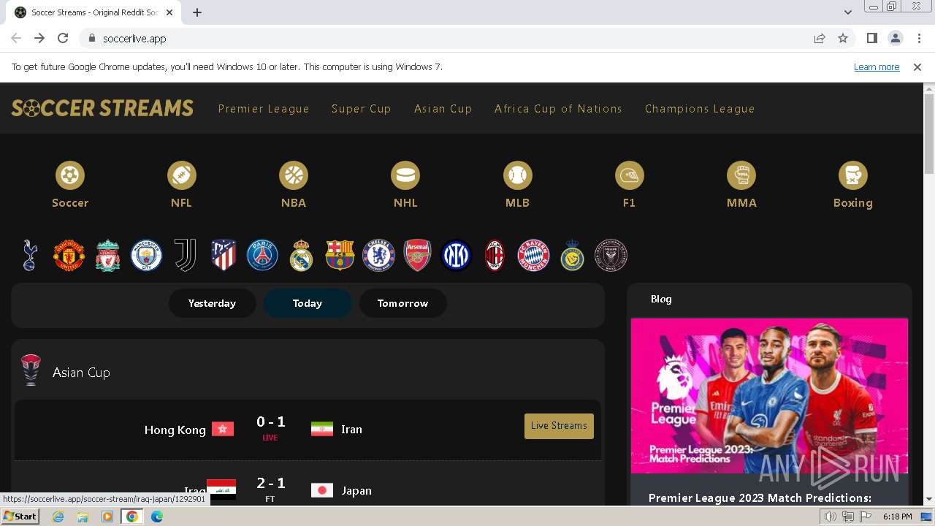The width and height of the screenshot is (935, 526).
Task: Launch Internet Explorer from taskbar
Action: tap(58, 517)
